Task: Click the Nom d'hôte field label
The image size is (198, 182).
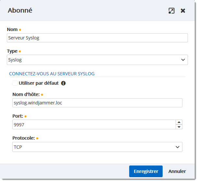Action: pos(26,94)
